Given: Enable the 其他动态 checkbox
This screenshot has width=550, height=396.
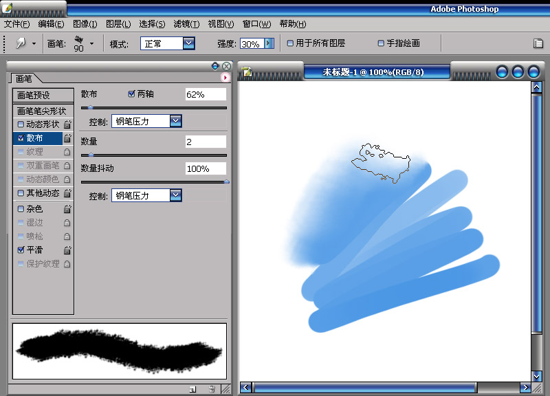Looking at the screenshot, I should 21,193.
